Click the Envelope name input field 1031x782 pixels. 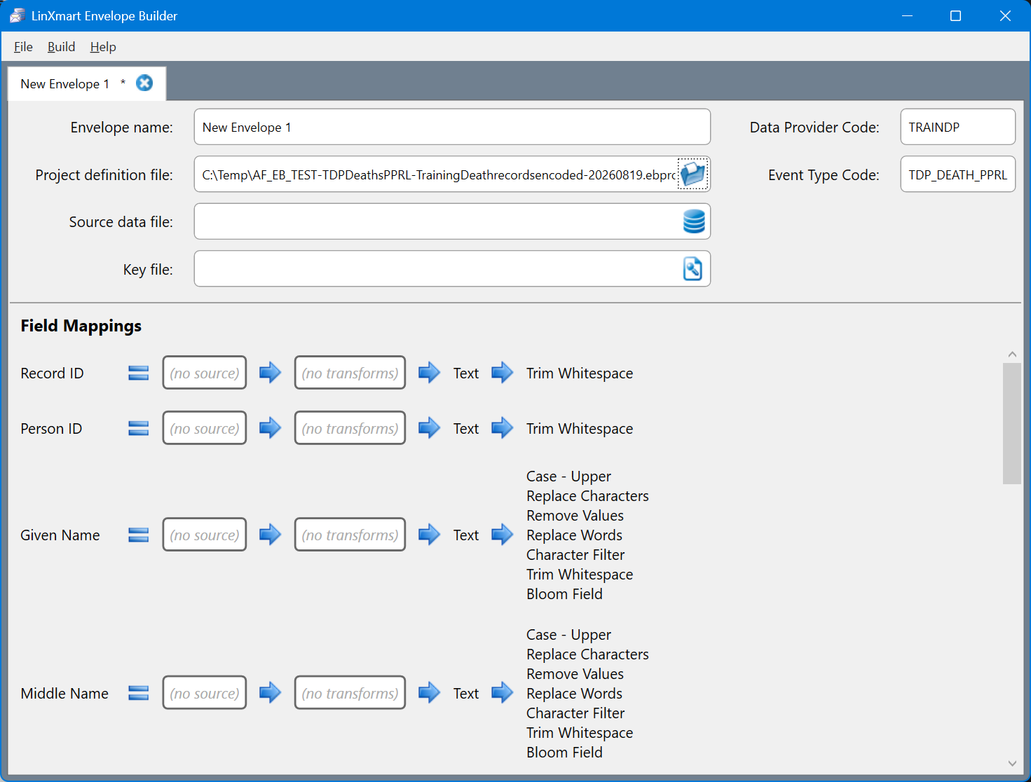click(452, 127)
